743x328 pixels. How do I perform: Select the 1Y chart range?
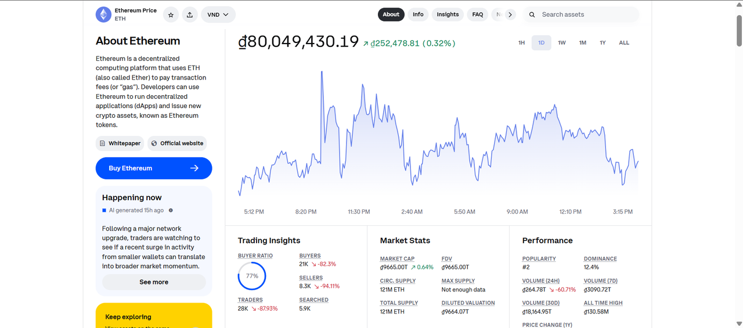(x=603, y=43)
